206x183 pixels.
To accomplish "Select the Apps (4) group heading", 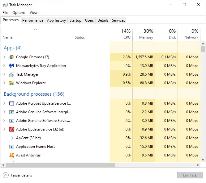I will point(13,48).
